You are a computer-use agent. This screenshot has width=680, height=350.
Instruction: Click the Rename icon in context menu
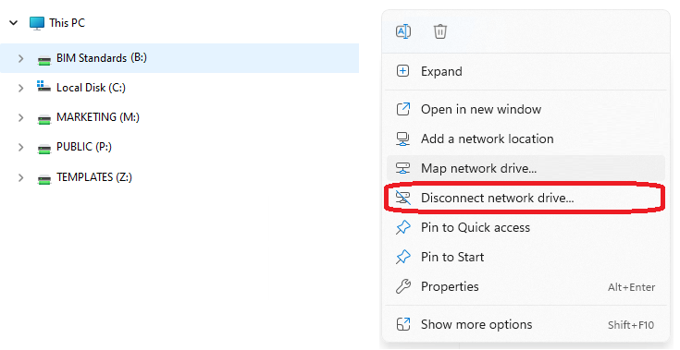403,31
